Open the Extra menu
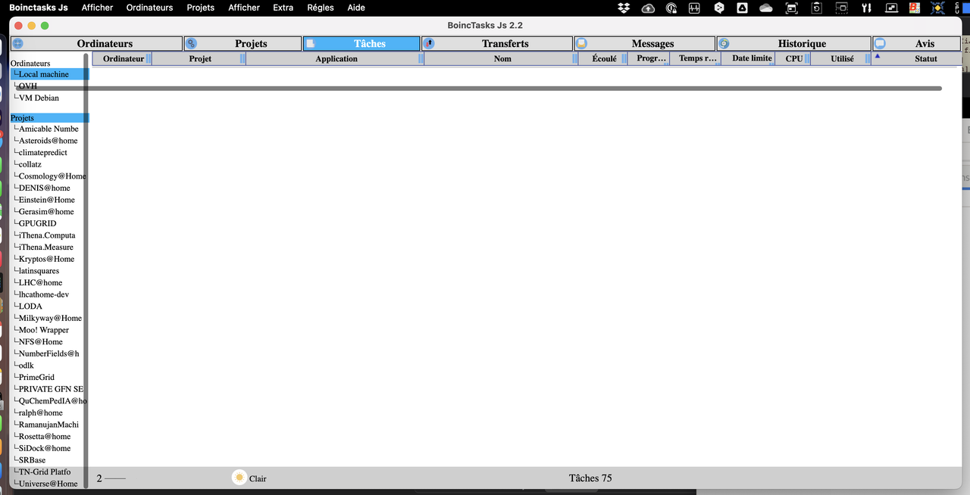970x495 pixels. pos(283,8)
